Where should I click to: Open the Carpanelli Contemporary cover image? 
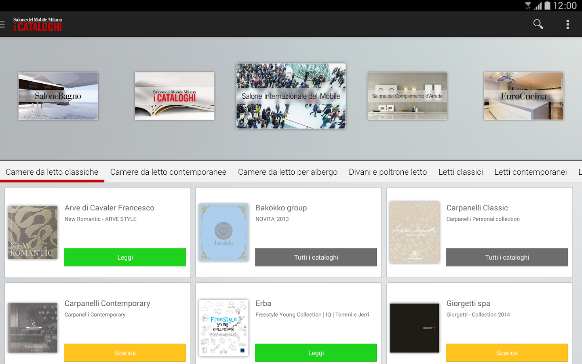click(33, 328)
